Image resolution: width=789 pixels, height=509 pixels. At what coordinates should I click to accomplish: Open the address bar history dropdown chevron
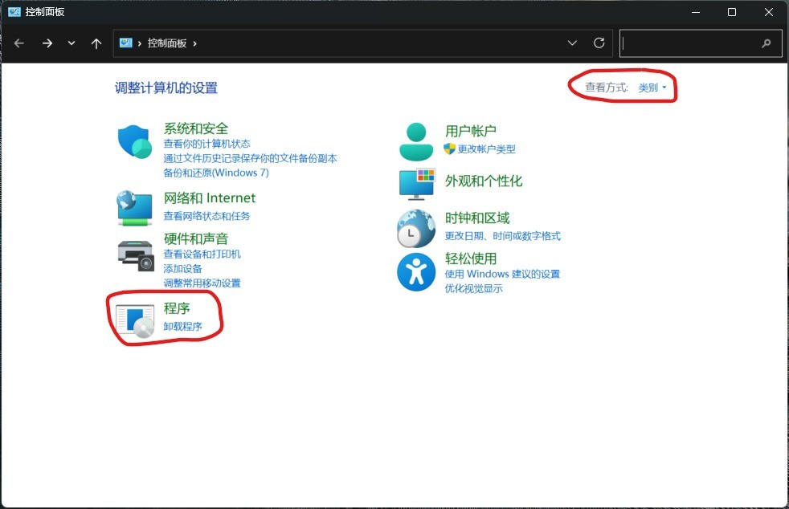point(572,43)
